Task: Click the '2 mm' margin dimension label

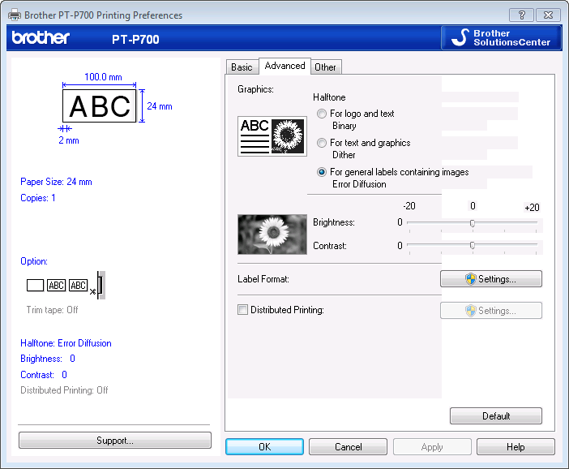Action: (x=69, y=140)
